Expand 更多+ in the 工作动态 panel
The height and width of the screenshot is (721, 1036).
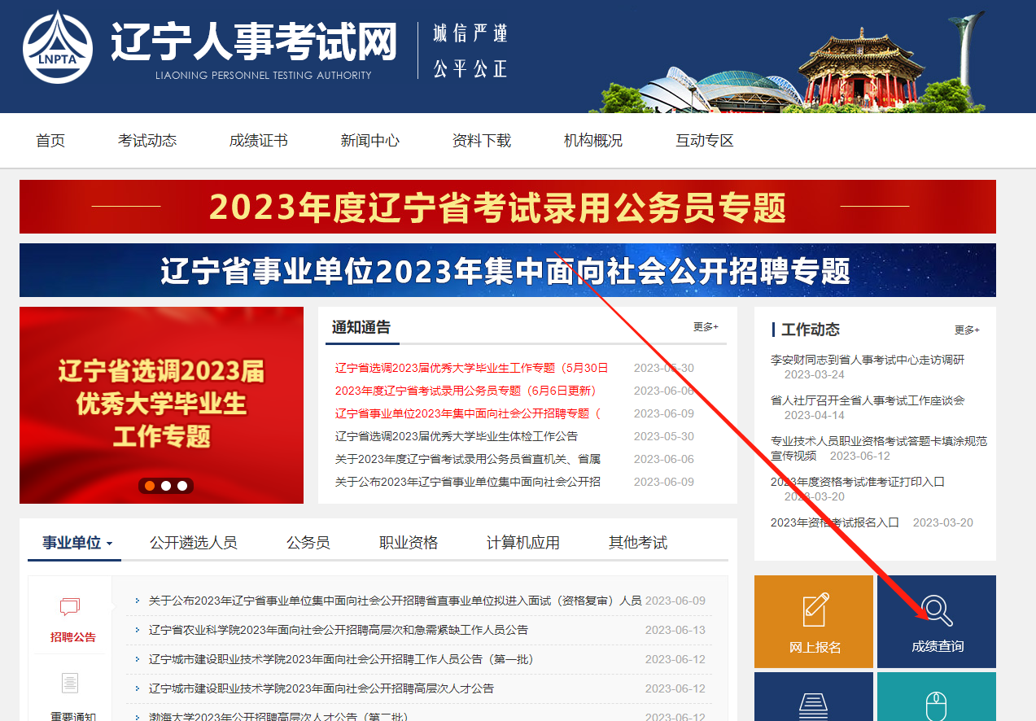(967, 330)
